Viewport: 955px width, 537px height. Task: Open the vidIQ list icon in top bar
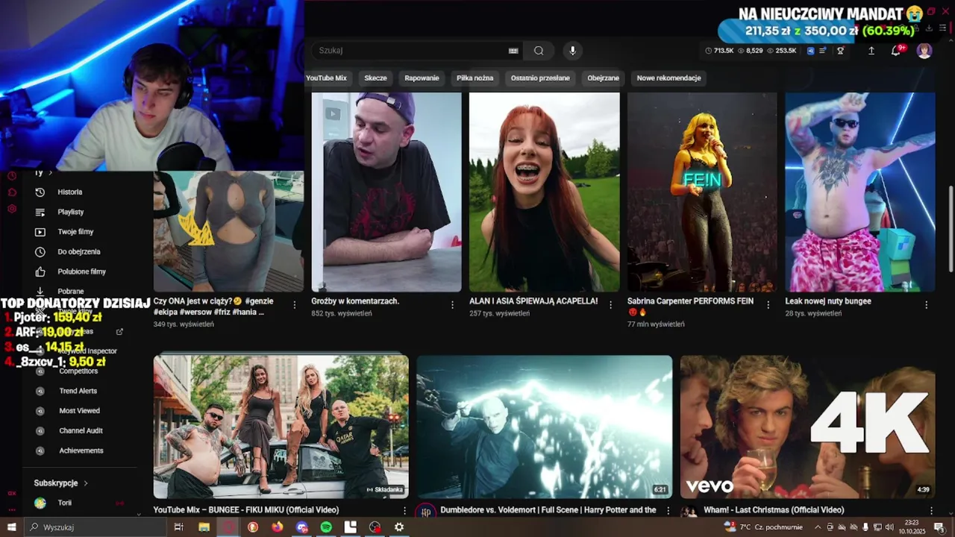coord(823,51)
